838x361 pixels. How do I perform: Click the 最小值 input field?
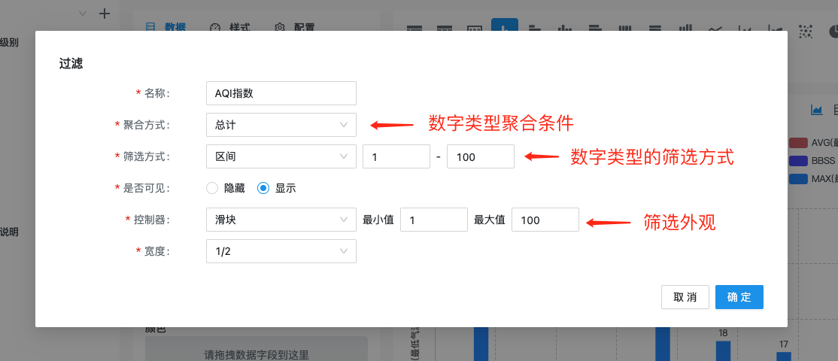point(434,220)
